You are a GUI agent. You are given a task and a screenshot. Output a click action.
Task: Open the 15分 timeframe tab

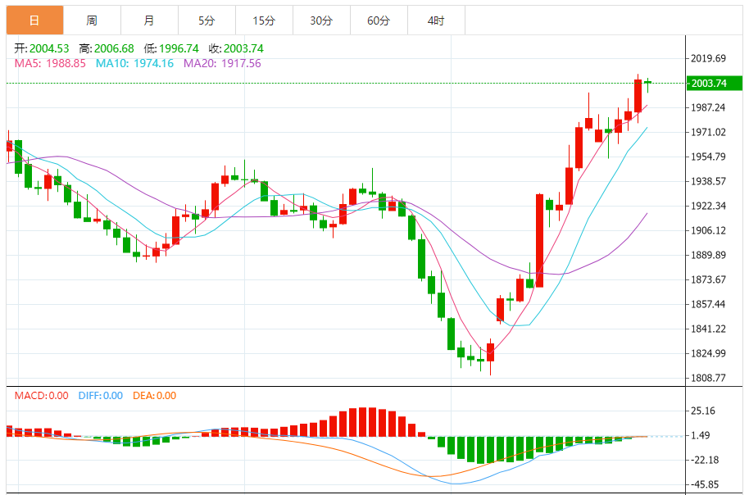tap(264, 20)
